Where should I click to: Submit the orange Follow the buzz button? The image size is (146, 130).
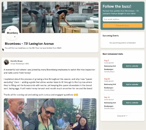point(123,26)
